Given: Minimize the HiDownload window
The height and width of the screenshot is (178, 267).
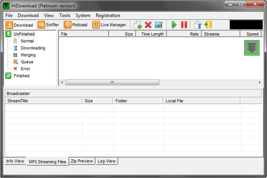Looking at the screenshot, I should pos(230,4).
